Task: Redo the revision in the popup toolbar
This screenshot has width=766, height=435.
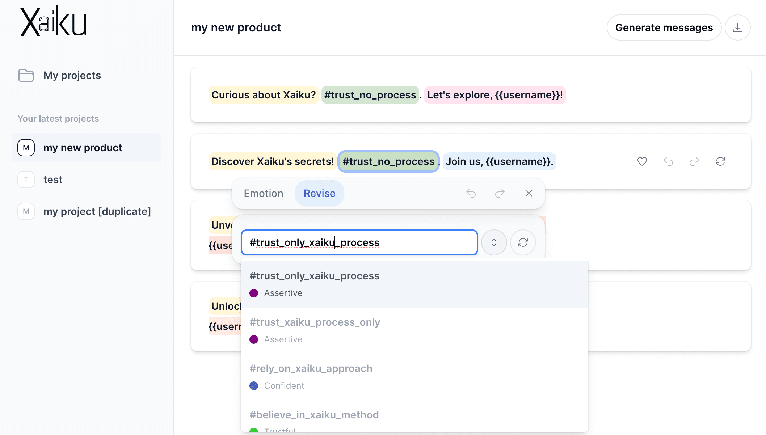Action: 500,193
